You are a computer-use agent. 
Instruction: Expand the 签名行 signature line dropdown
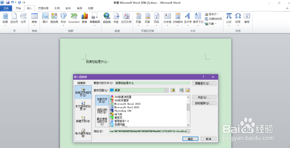pos(218,14)
